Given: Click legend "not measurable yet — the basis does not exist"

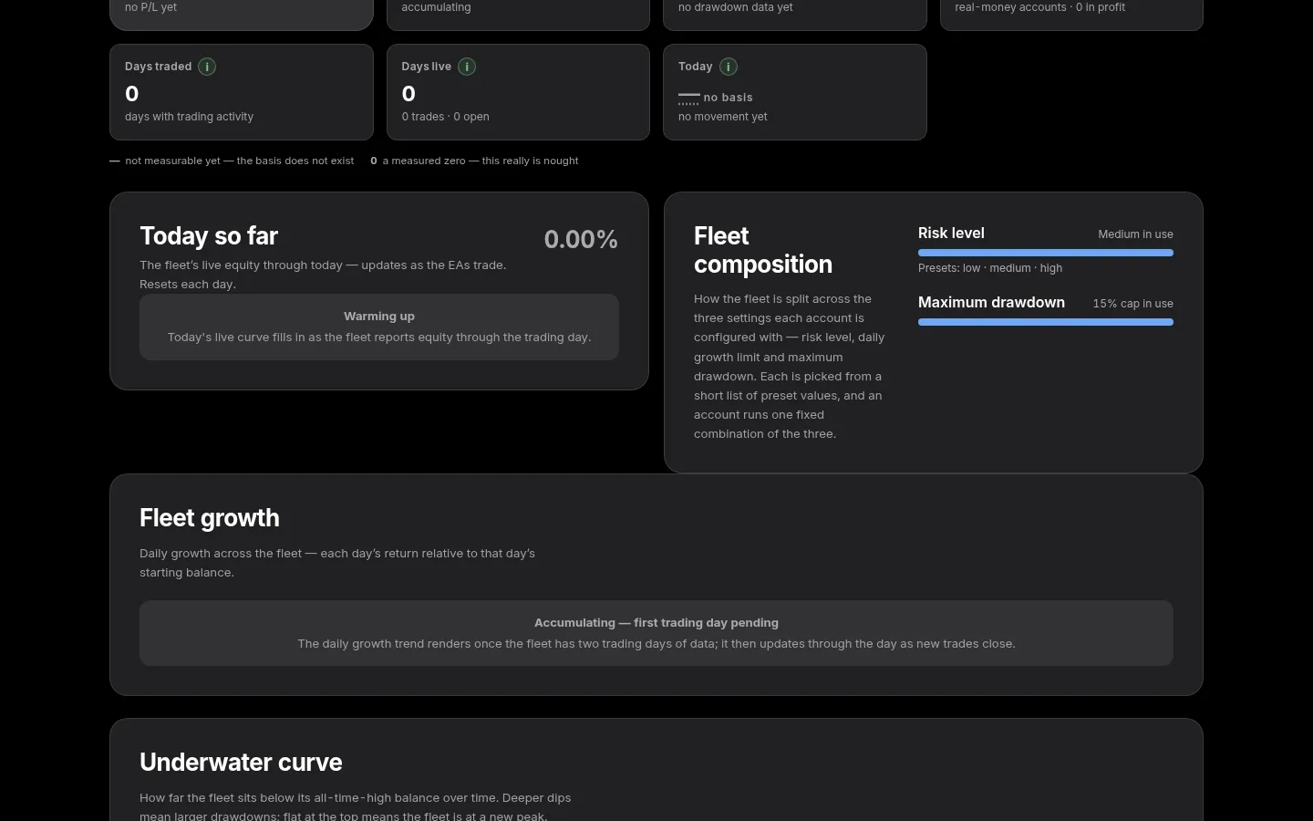Looking at the screenshot, I should pos(239,161).
